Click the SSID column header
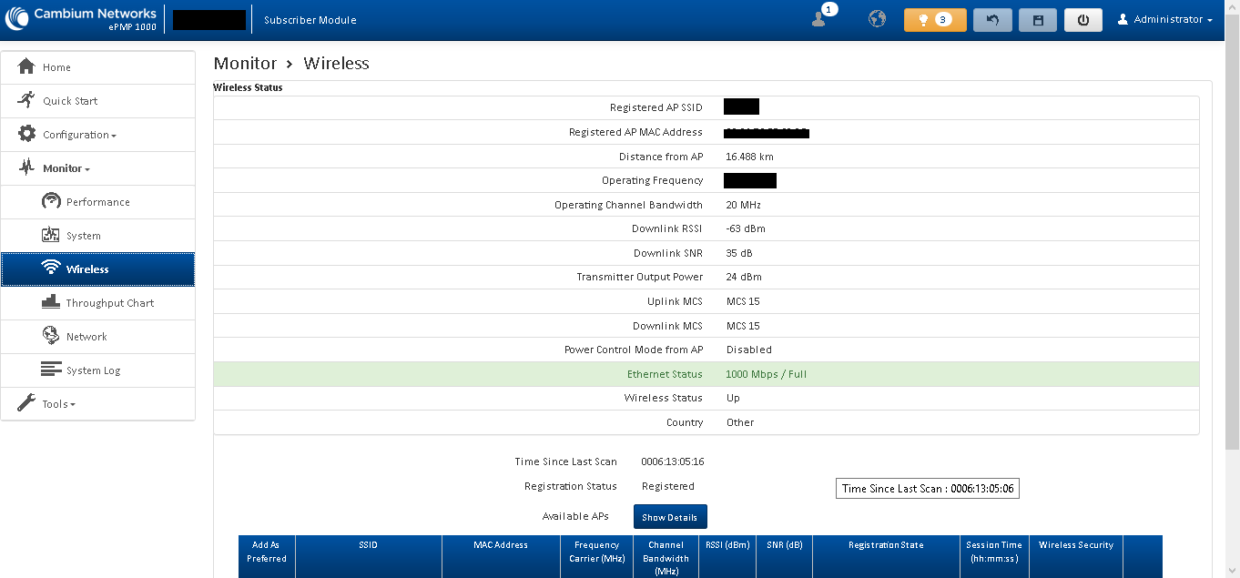Image resolution: width=1240 pixels, height=578 pixels. [368, 545]
